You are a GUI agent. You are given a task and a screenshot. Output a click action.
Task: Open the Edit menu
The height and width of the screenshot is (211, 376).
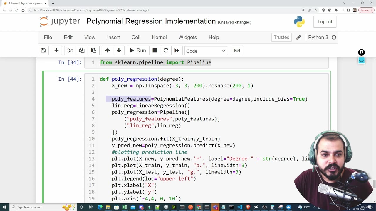point(68,37)
